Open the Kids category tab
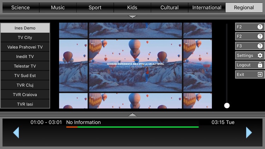 point(132,8)
